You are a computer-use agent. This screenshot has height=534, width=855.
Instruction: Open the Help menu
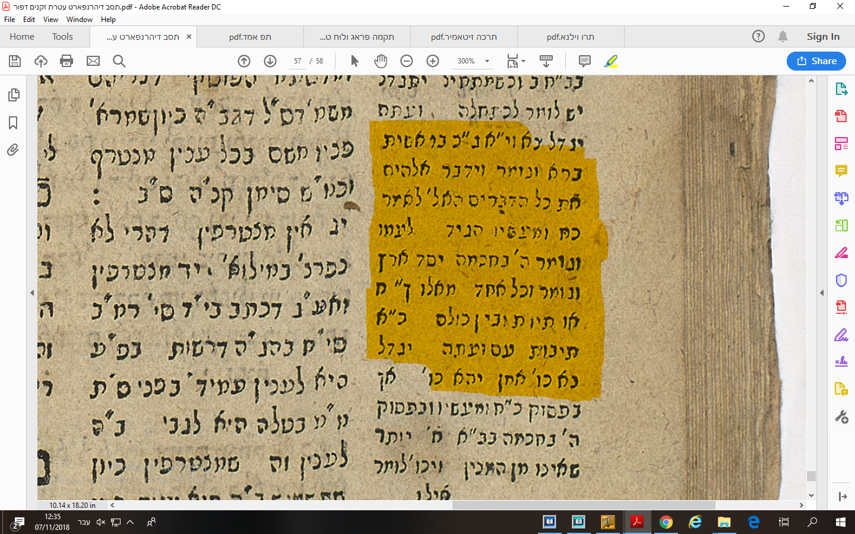[108, 20]
